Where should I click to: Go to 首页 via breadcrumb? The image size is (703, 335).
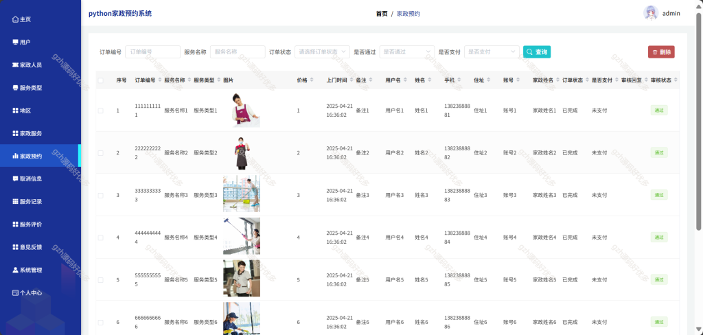(382, 14)
